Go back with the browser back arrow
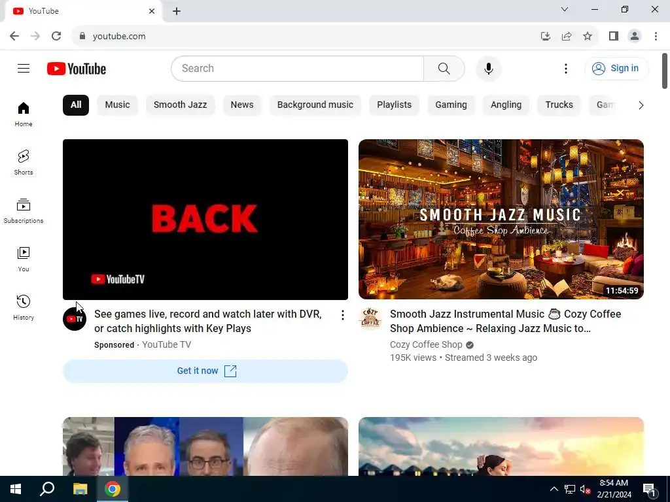Screen dimensions: 670x502 [x=14, y=36]
